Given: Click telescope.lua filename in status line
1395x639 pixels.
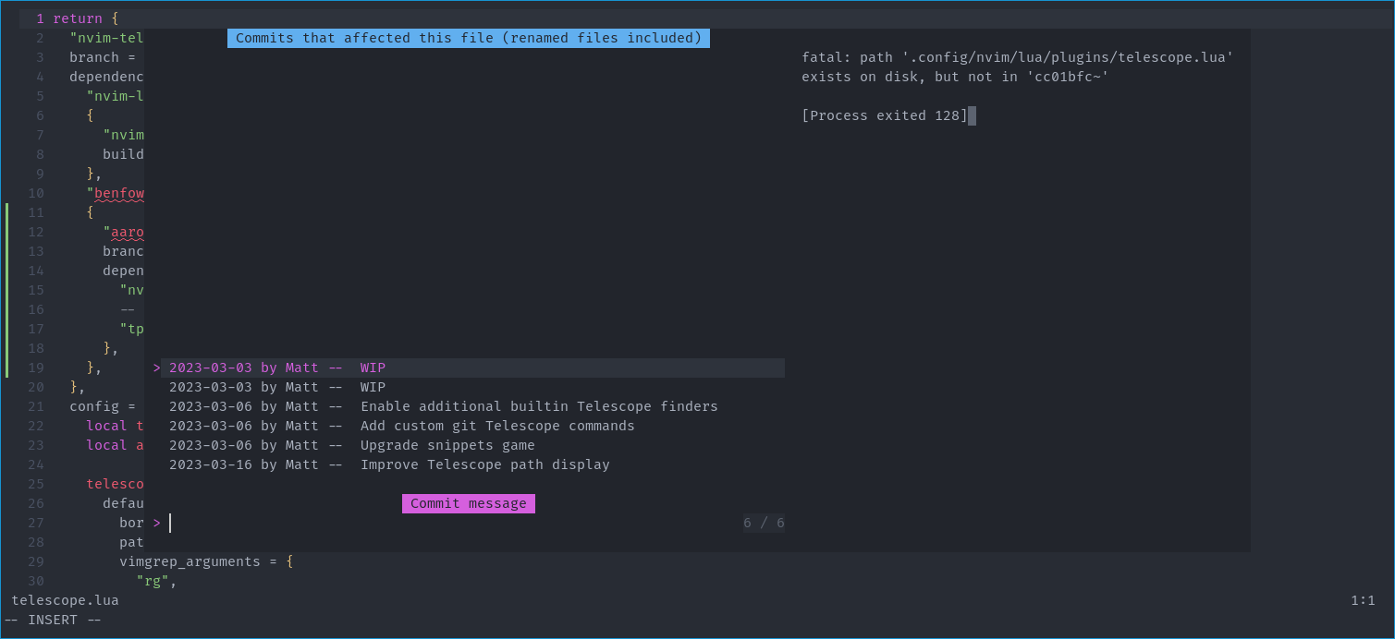Looking at the screenshot, I should coord(65,600).
